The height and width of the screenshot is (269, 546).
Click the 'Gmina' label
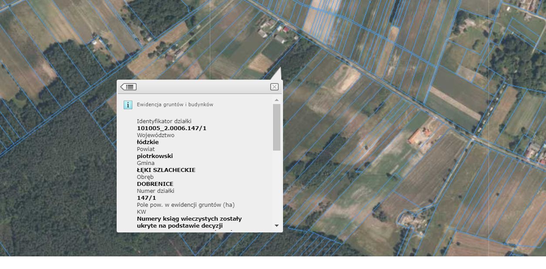point(145,163)
